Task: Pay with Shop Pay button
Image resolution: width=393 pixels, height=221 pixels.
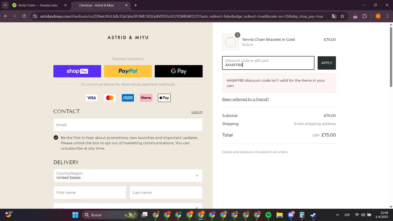Action: click(x=77, y=71)
